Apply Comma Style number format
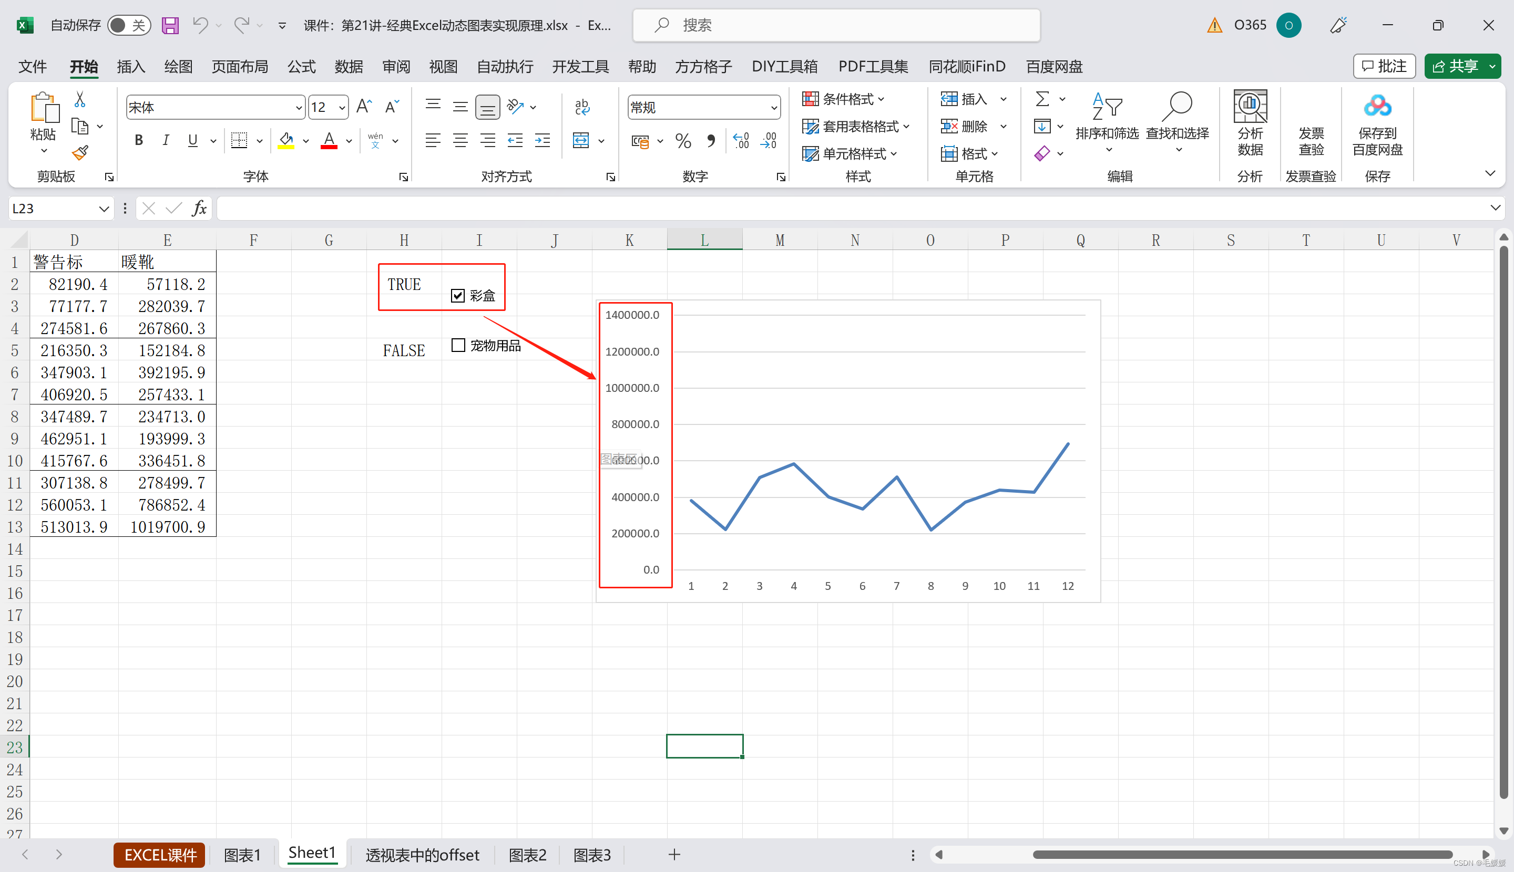 click(x=711, y=141)
